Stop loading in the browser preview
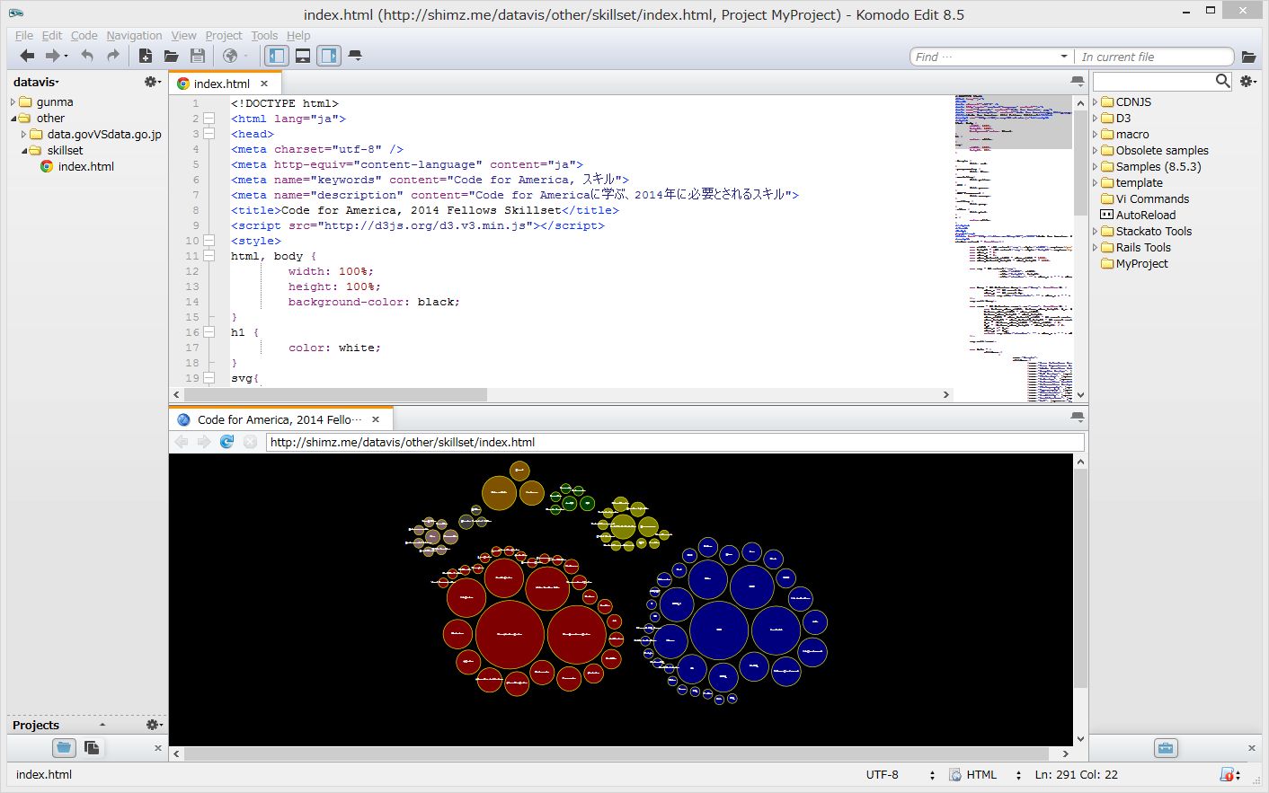Screen dimensions: 1269x793 pos(250,442)
